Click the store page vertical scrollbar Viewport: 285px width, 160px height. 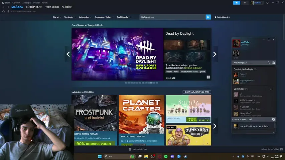(284, 27)
